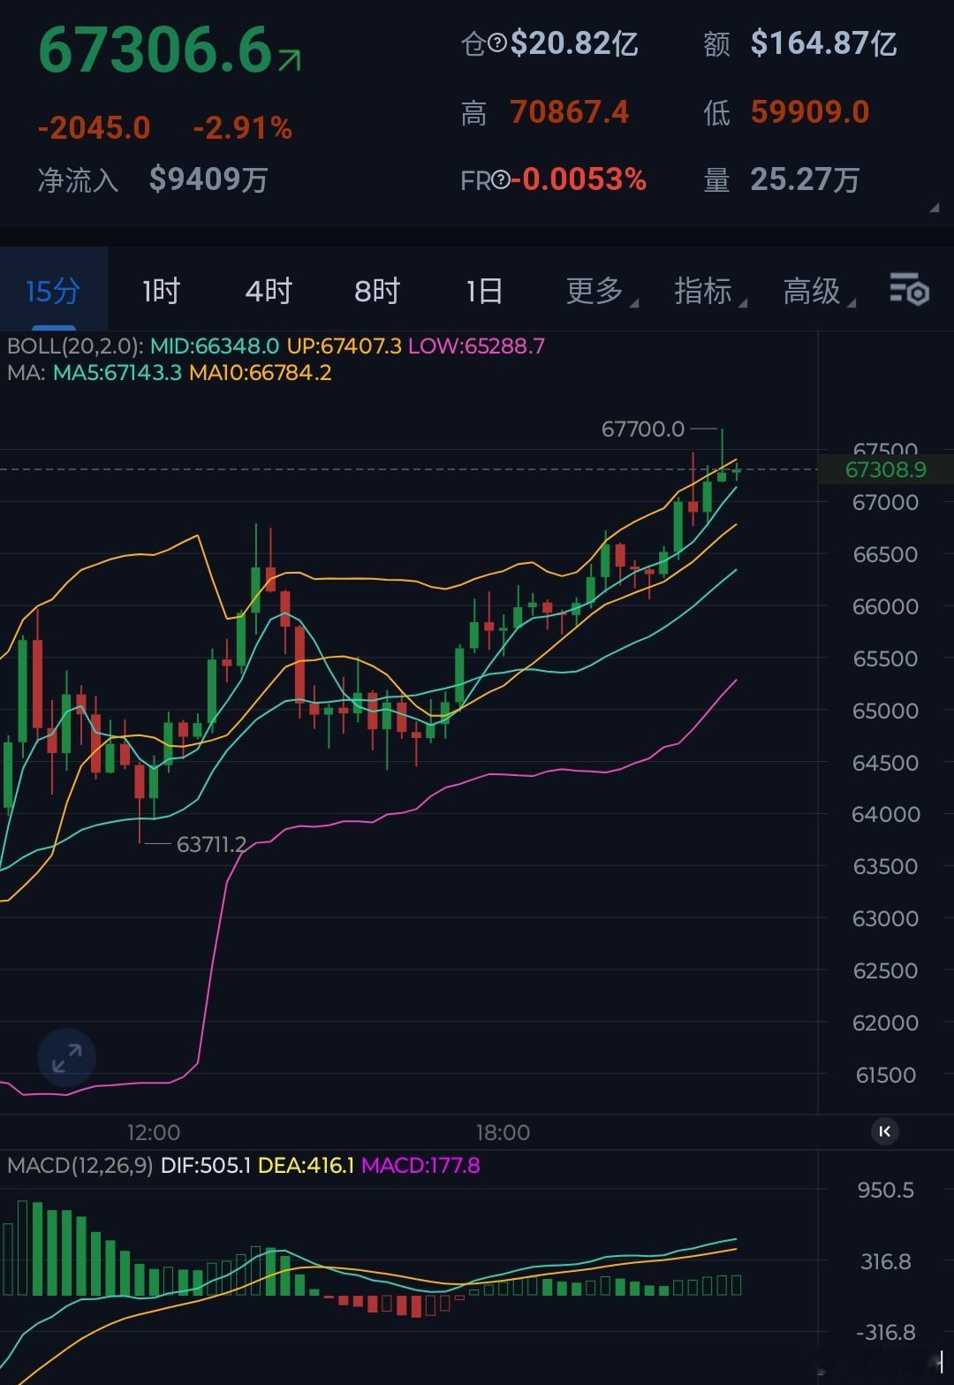Tap the 61500 price axis label
Image resolution: width=954 pixels, height=1385 pixels.
tap(886, 1075)
